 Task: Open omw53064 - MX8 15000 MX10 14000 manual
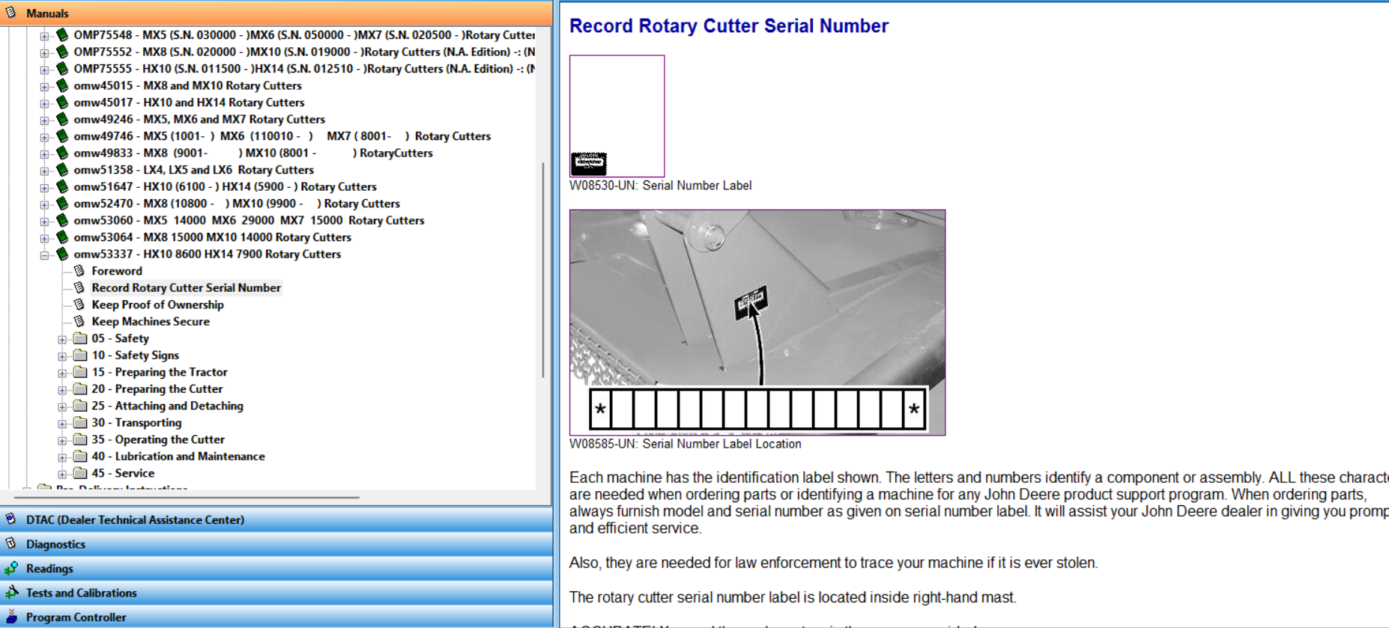[x=212, y=237]
